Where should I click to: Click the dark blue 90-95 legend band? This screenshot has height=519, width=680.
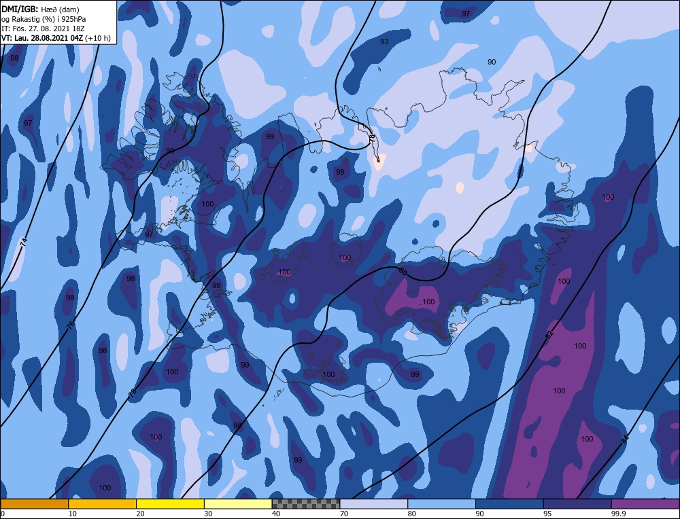click(509, 503)
